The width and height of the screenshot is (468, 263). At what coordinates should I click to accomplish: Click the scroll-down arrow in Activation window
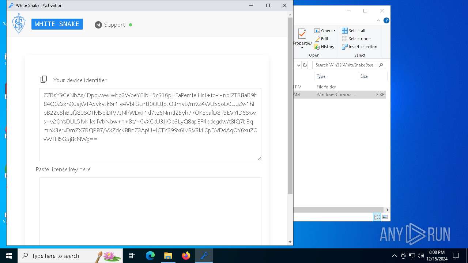[290, 242]
